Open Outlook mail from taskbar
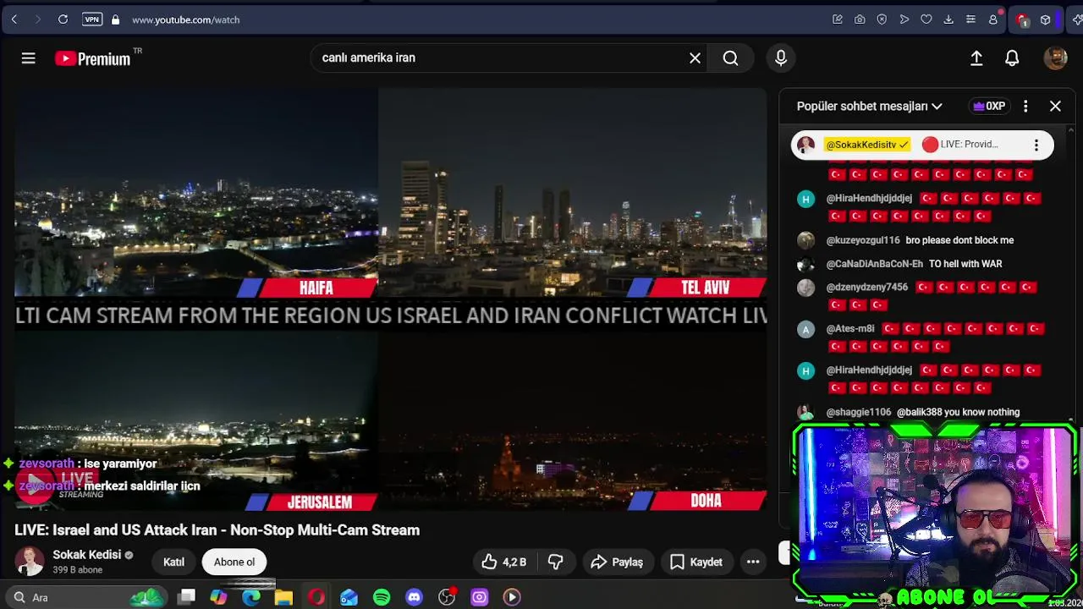 [x=349, y=597]
